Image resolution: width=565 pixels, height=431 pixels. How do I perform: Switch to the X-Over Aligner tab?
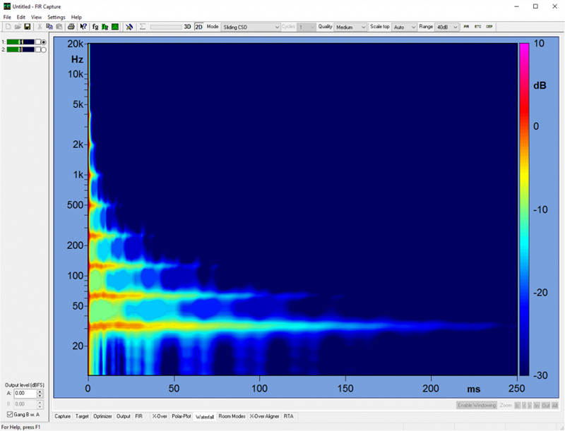pyautogui.click(x=264, y=416)
